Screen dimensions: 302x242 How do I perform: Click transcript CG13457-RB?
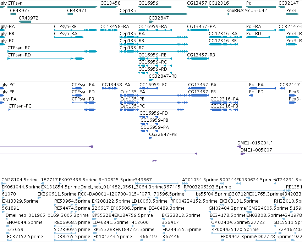pos(201,55)
